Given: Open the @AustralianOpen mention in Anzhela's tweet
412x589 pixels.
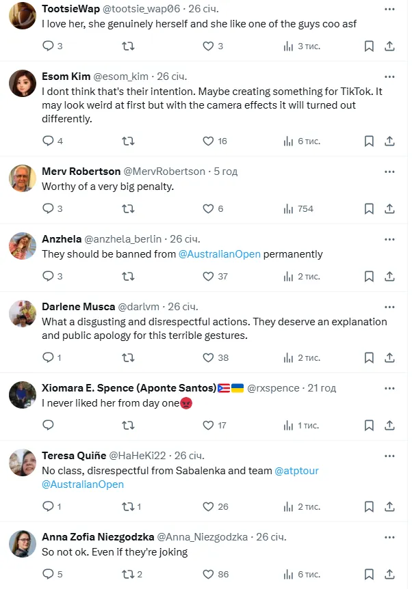Looking at the screenshot, I should (220, 254).
